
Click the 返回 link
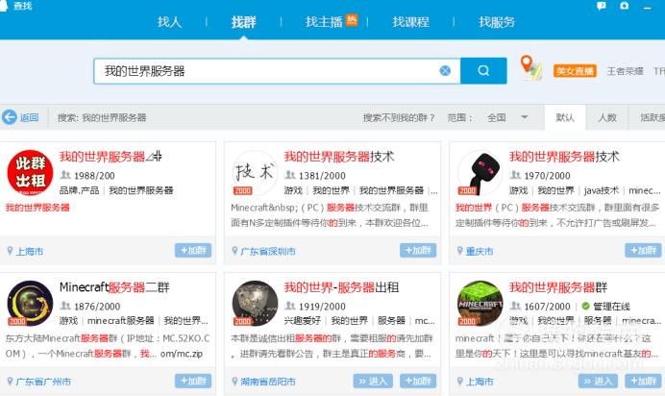pyautogui.click(x=29, y=117)
